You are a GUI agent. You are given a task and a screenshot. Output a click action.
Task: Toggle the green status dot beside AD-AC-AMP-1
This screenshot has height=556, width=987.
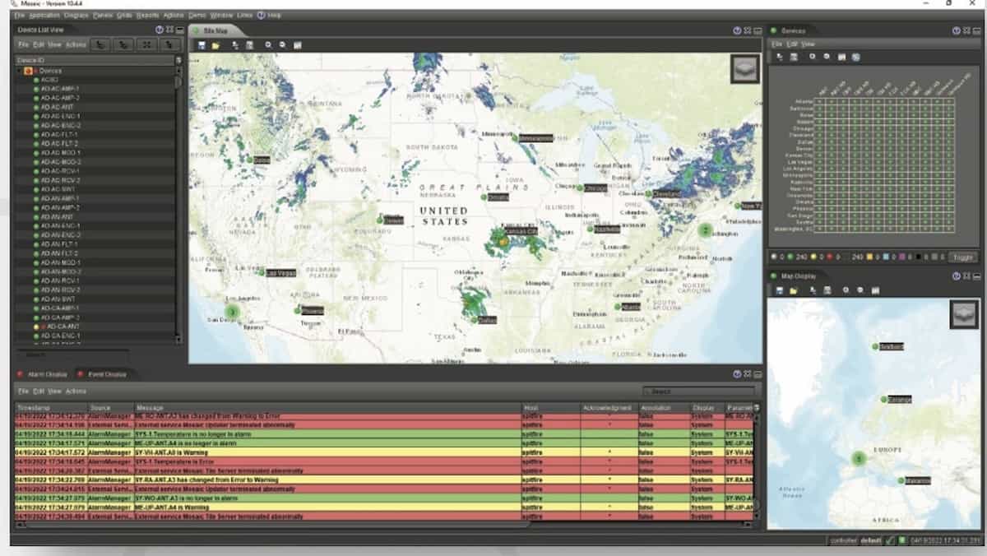click(x=35, y=89)
